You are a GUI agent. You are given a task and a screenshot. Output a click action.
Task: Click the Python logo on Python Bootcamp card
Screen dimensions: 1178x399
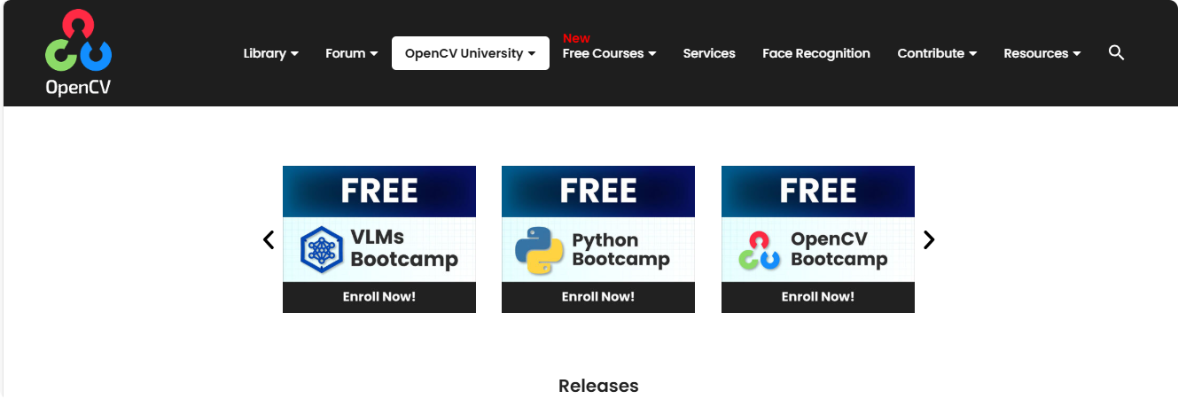tap(540, 250)
